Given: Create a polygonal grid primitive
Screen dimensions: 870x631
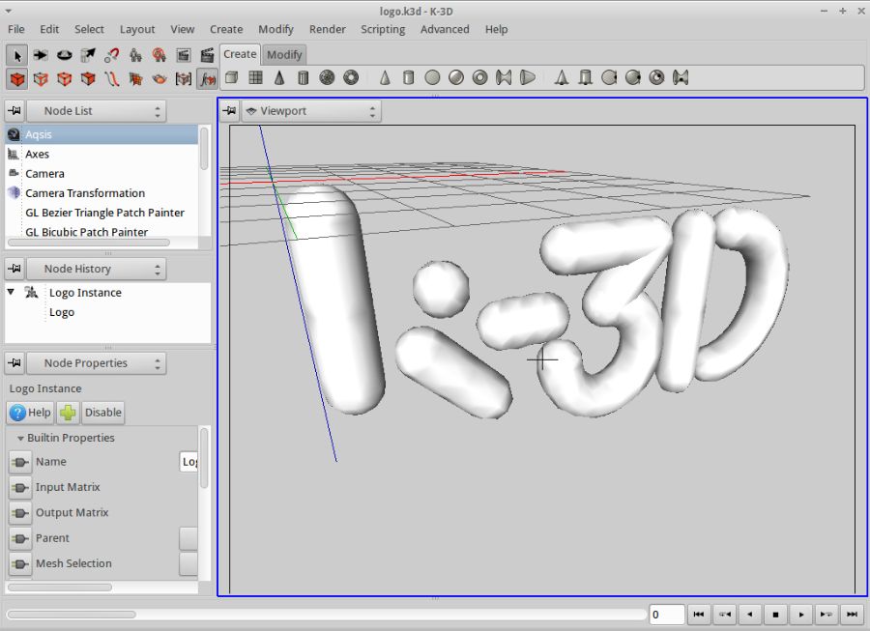Looking at the screenshot, I should tap(254, 78).
